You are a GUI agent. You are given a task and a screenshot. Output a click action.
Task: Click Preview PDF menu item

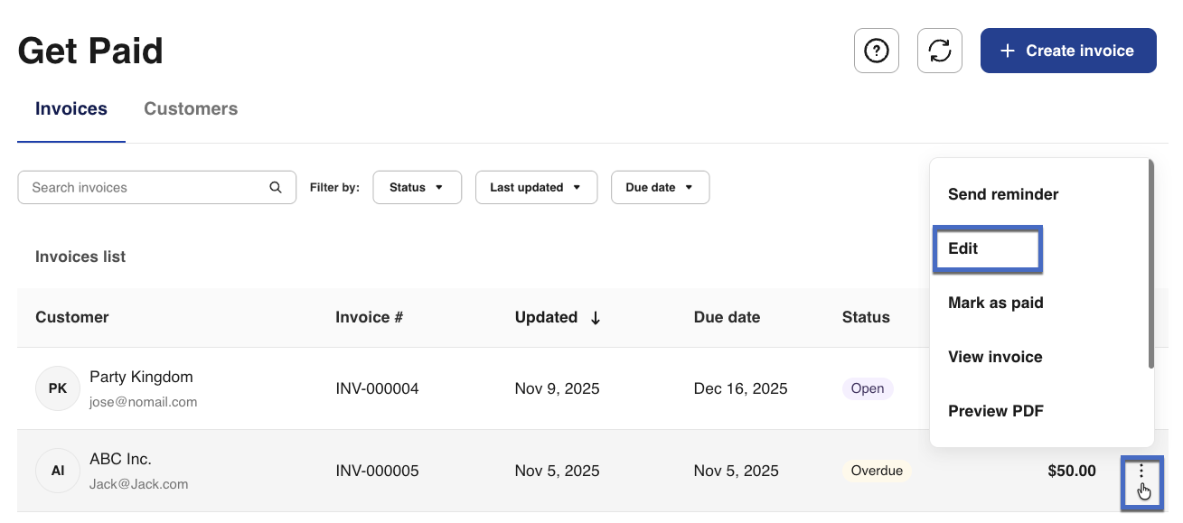[x=996, y=411]
